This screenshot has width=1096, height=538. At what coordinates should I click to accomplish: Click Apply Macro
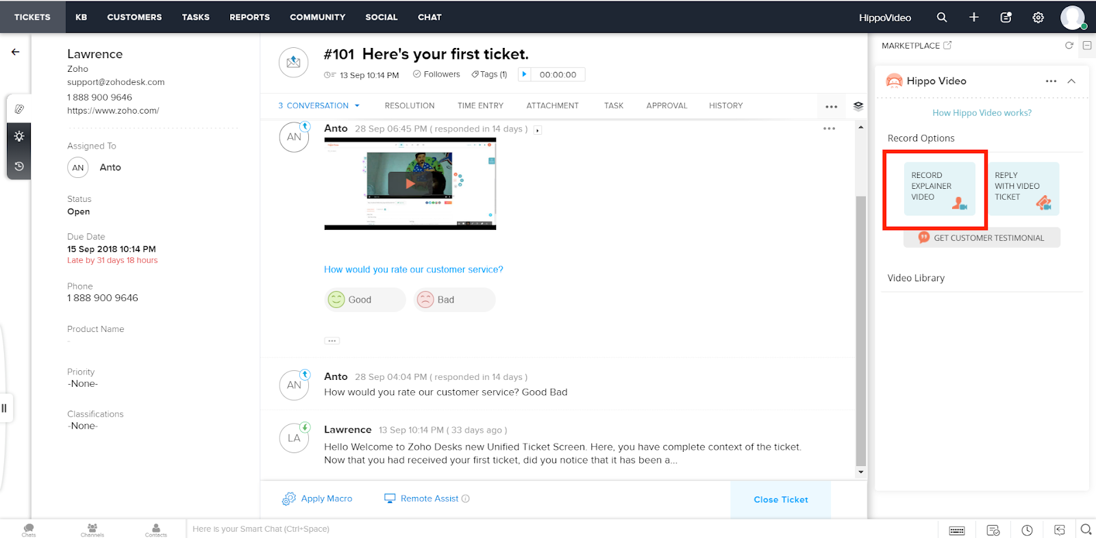pyautogui.click(x=317, y=499)
